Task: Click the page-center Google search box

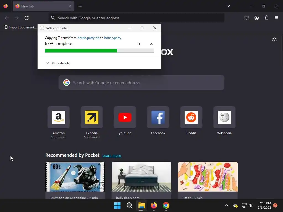Action: pyautogui.click(x=141, y=83)
